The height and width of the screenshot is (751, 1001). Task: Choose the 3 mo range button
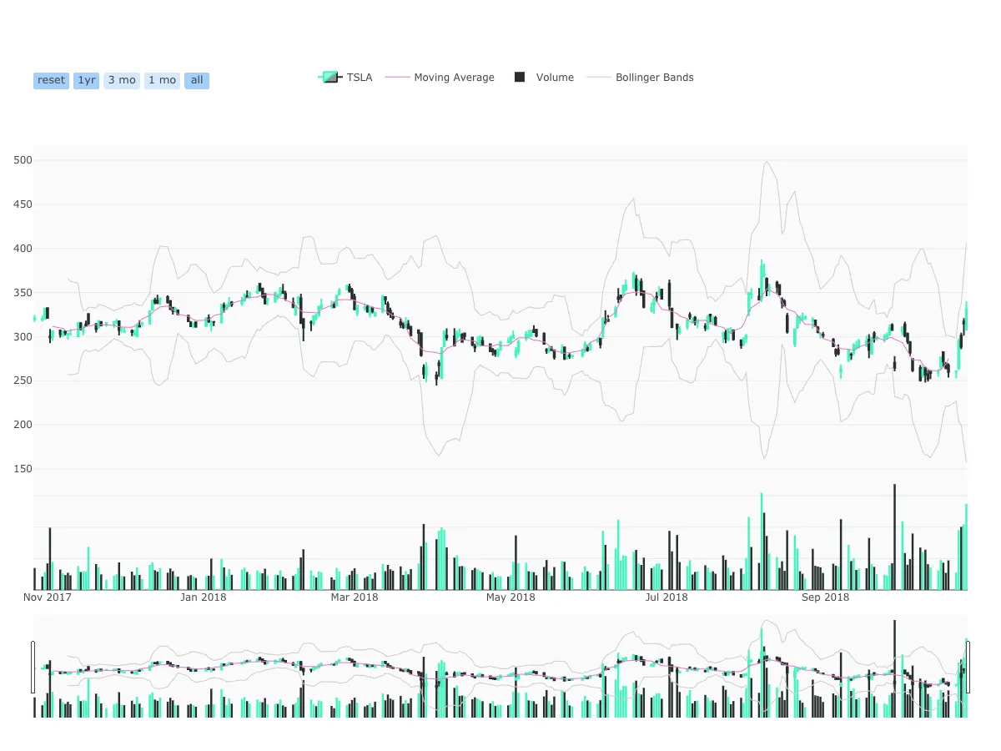click(x=122, y=80)
